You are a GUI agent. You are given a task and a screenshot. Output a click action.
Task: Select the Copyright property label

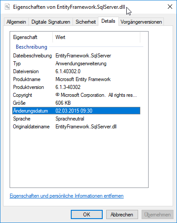(22, 95)
